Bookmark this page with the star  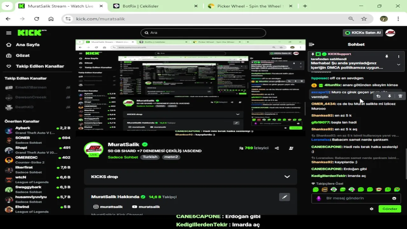(364, 19)
